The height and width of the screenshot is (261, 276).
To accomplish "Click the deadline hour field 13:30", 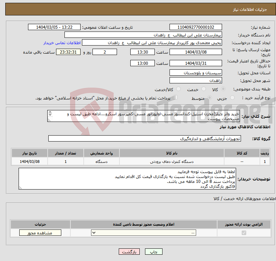I will click(143, 52).
